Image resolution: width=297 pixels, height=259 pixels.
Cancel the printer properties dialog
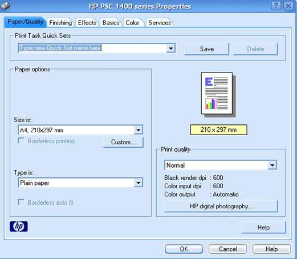pyautogui.click(x=228, y=249)
